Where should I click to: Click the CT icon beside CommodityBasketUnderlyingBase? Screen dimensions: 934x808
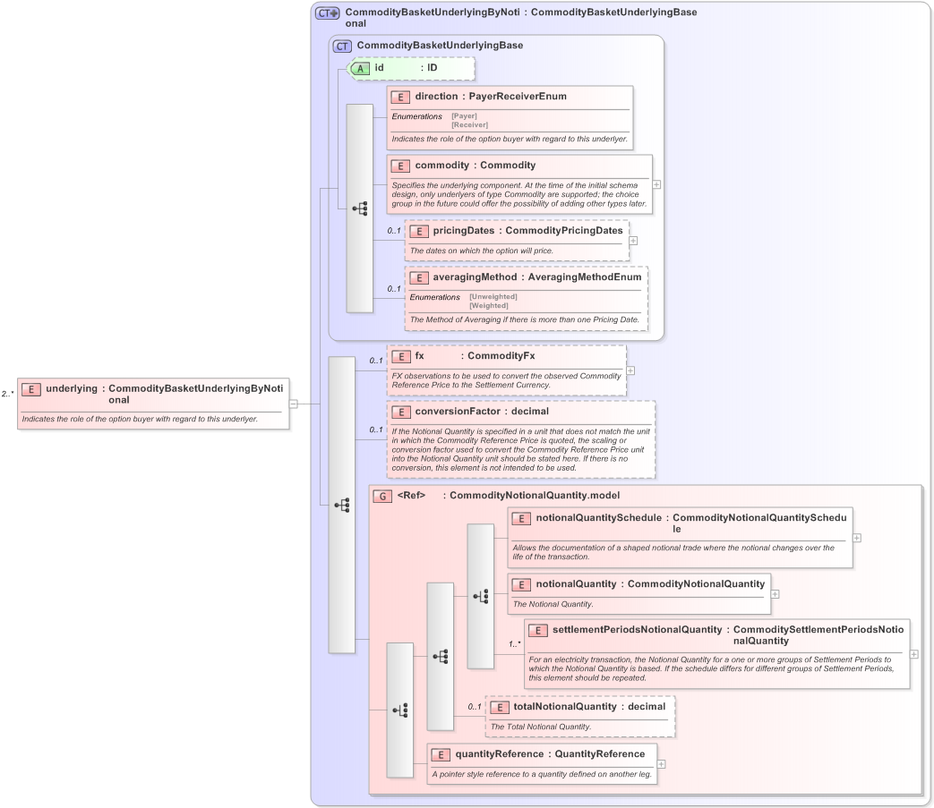342,46
